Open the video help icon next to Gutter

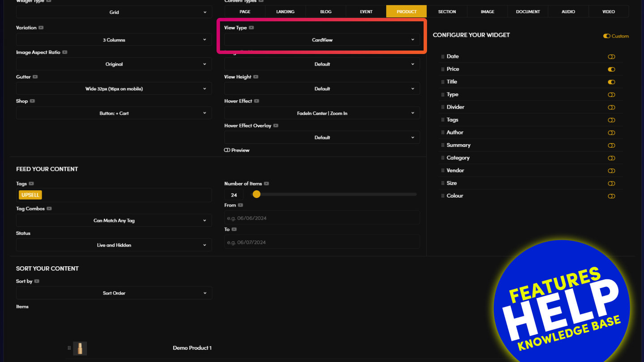pos(35,77)
